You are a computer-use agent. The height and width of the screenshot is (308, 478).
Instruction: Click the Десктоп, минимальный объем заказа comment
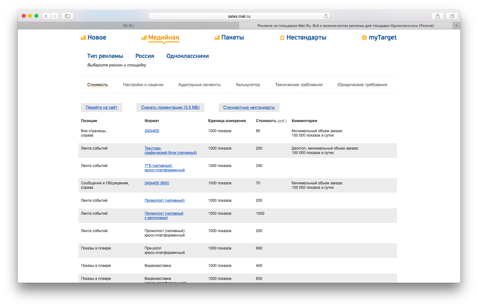click(x=325, y=151)
